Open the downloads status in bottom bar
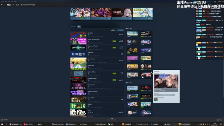 point(112,119)
